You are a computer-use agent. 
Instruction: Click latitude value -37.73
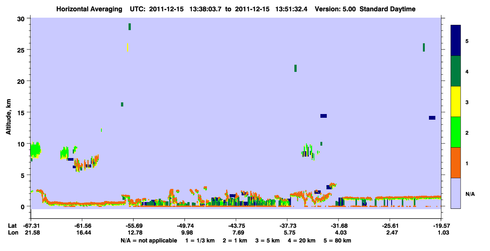point(287,226)
